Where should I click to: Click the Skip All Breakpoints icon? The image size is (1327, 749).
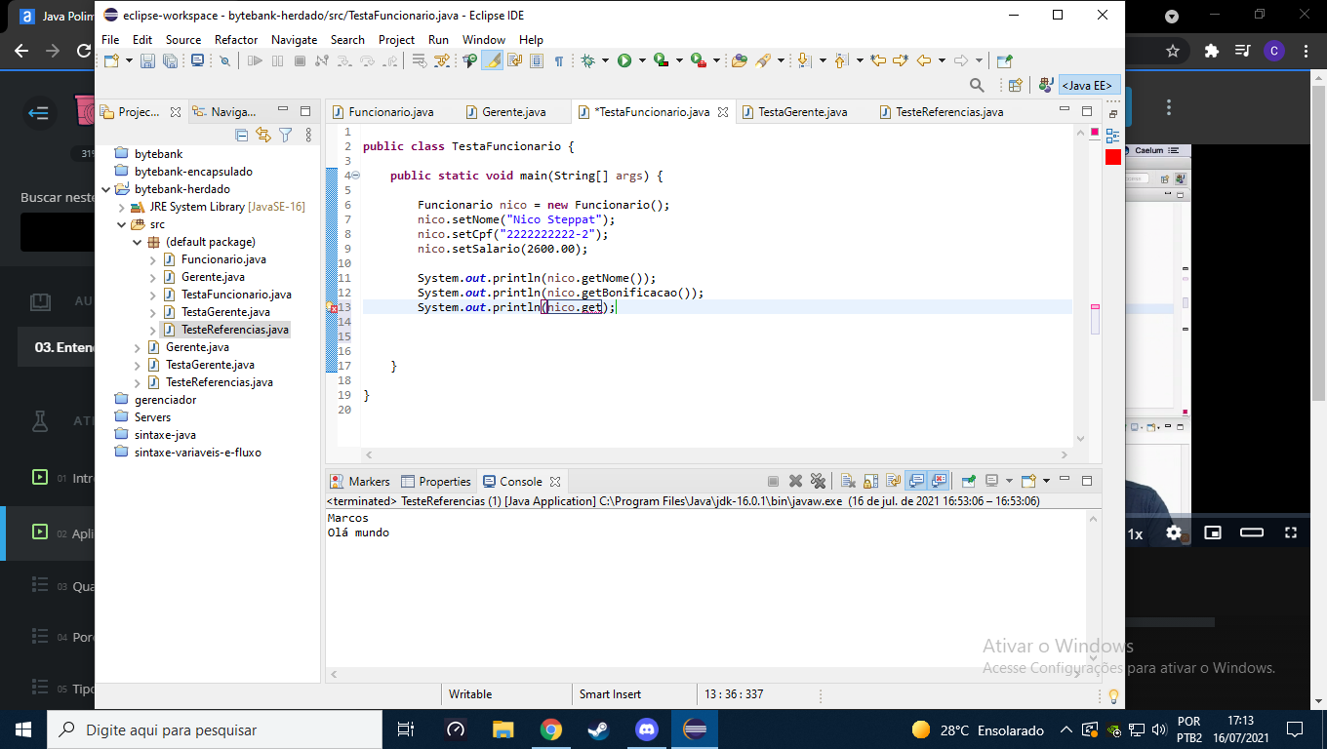coord(224,60)
